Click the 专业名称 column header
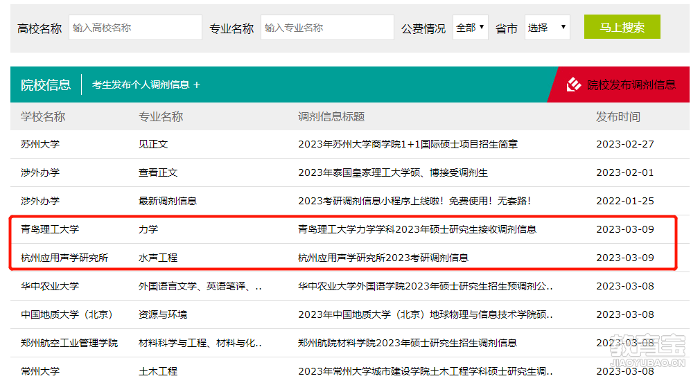The width and height of the screenshot is (700, 383). (161, 117)
